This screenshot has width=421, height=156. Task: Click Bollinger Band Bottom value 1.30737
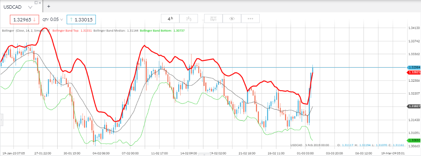click(x=179, y=30)
